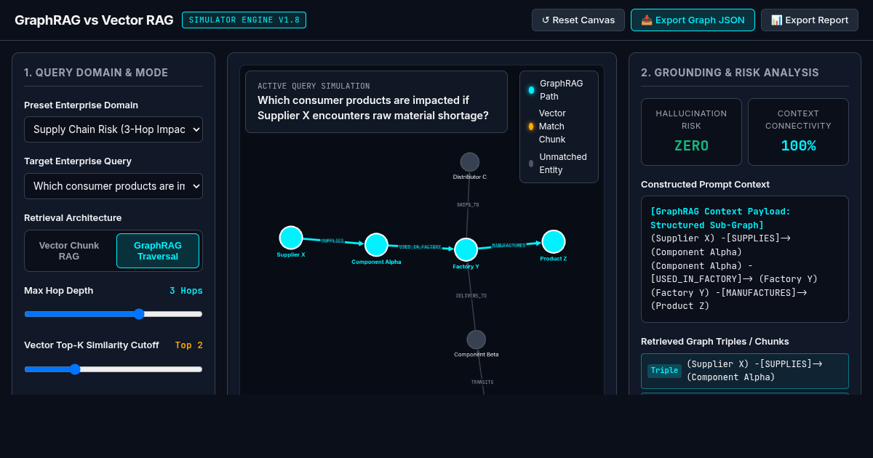Click the cyan GraphRAG Path legend dot
Image resolution: width=873 pixels, height=458 pixels.
click(x=531, y=90)
